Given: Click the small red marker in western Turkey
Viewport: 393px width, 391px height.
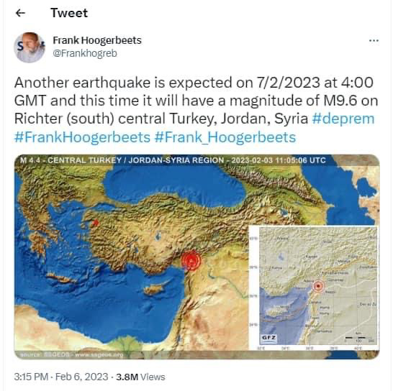Looking at the screenshot, I should point(95,224).
